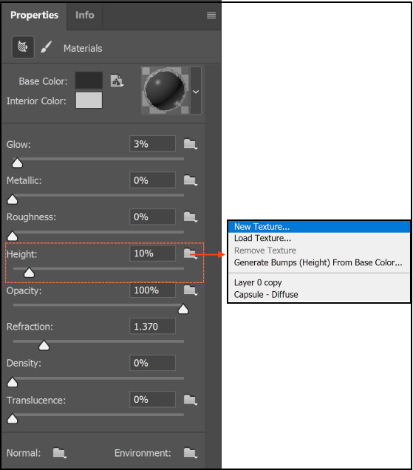Screen dimensions: 413x470
Task: Open the Translucence texture folder icon
Action: click(x=190, y=400)
